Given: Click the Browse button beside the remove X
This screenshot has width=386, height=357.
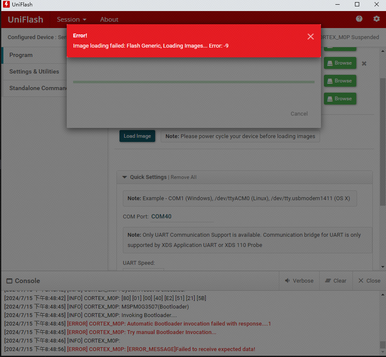Looking at the screenshot, I should point(340,63).
